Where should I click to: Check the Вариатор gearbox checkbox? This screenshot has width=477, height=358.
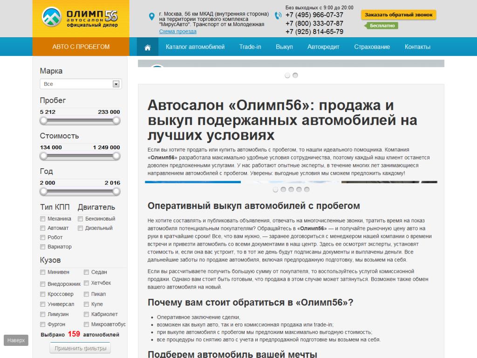42,247
